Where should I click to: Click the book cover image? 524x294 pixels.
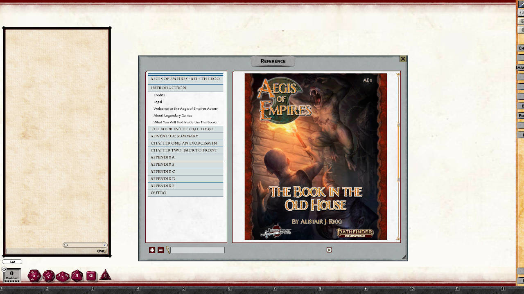(315, 157)
